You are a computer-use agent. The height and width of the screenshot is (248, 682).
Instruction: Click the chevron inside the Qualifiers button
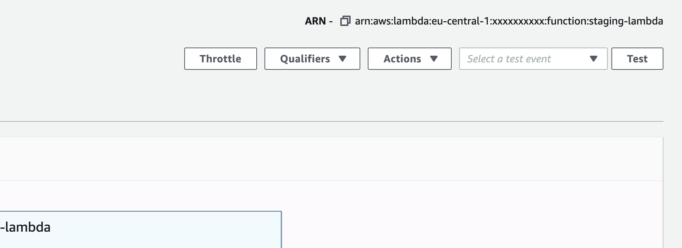tap(343, 59)
